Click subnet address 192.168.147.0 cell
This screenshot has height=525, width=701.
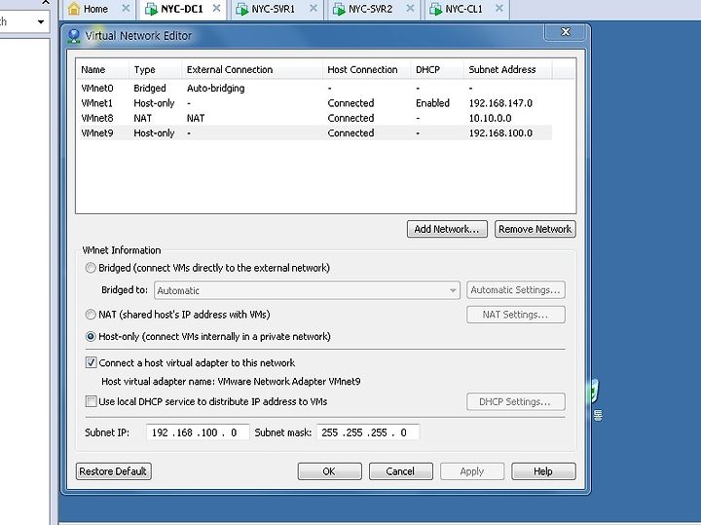[x=500, y=103]
